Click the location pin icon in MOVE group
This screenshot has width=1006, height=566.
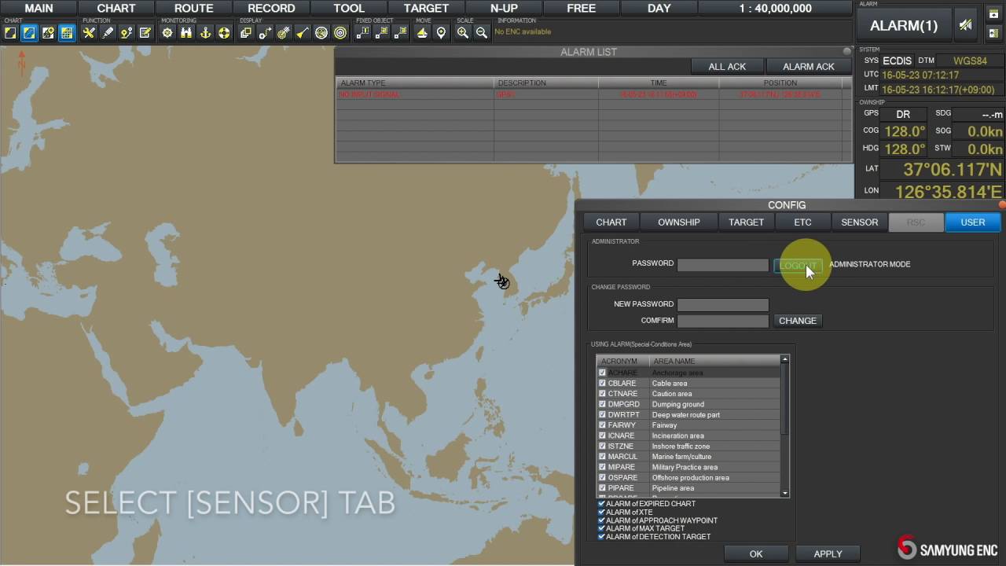coord(441,33)
